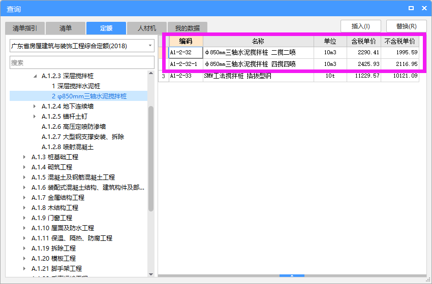Click tree scrollbar down arrow
432x284 pixels.
(151, 274)
